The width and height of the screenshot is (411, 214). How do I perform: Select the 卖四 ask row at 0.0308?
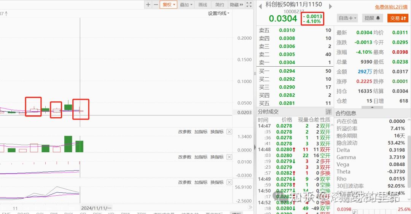click(295, 38)
